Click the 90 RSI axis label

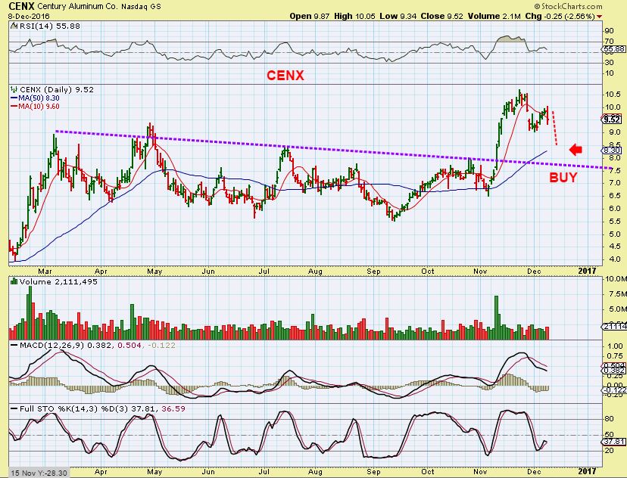coord(610,31)
